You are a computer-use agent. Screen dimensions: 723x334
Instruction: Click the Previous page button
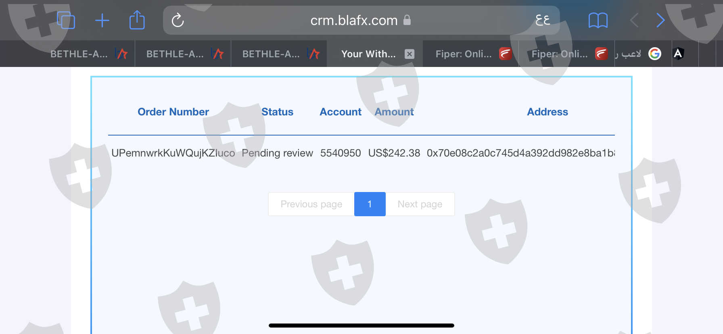311,204
